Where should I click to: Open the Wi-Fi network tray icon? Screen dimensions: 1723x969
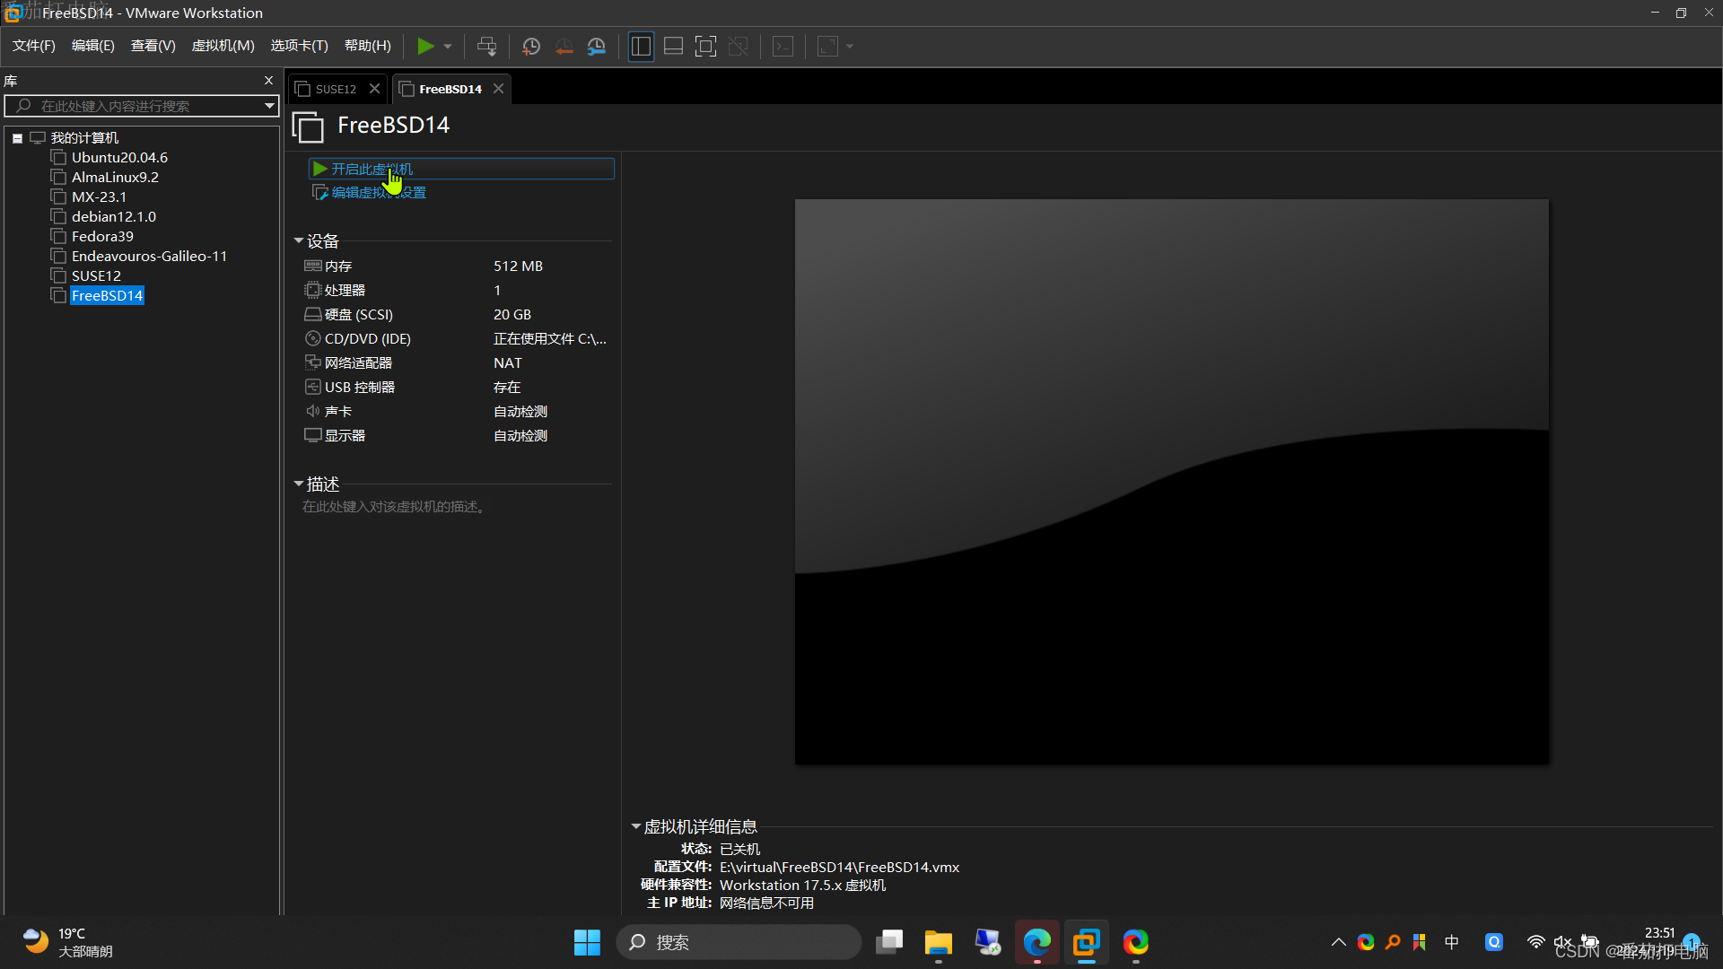point(1536,942)
